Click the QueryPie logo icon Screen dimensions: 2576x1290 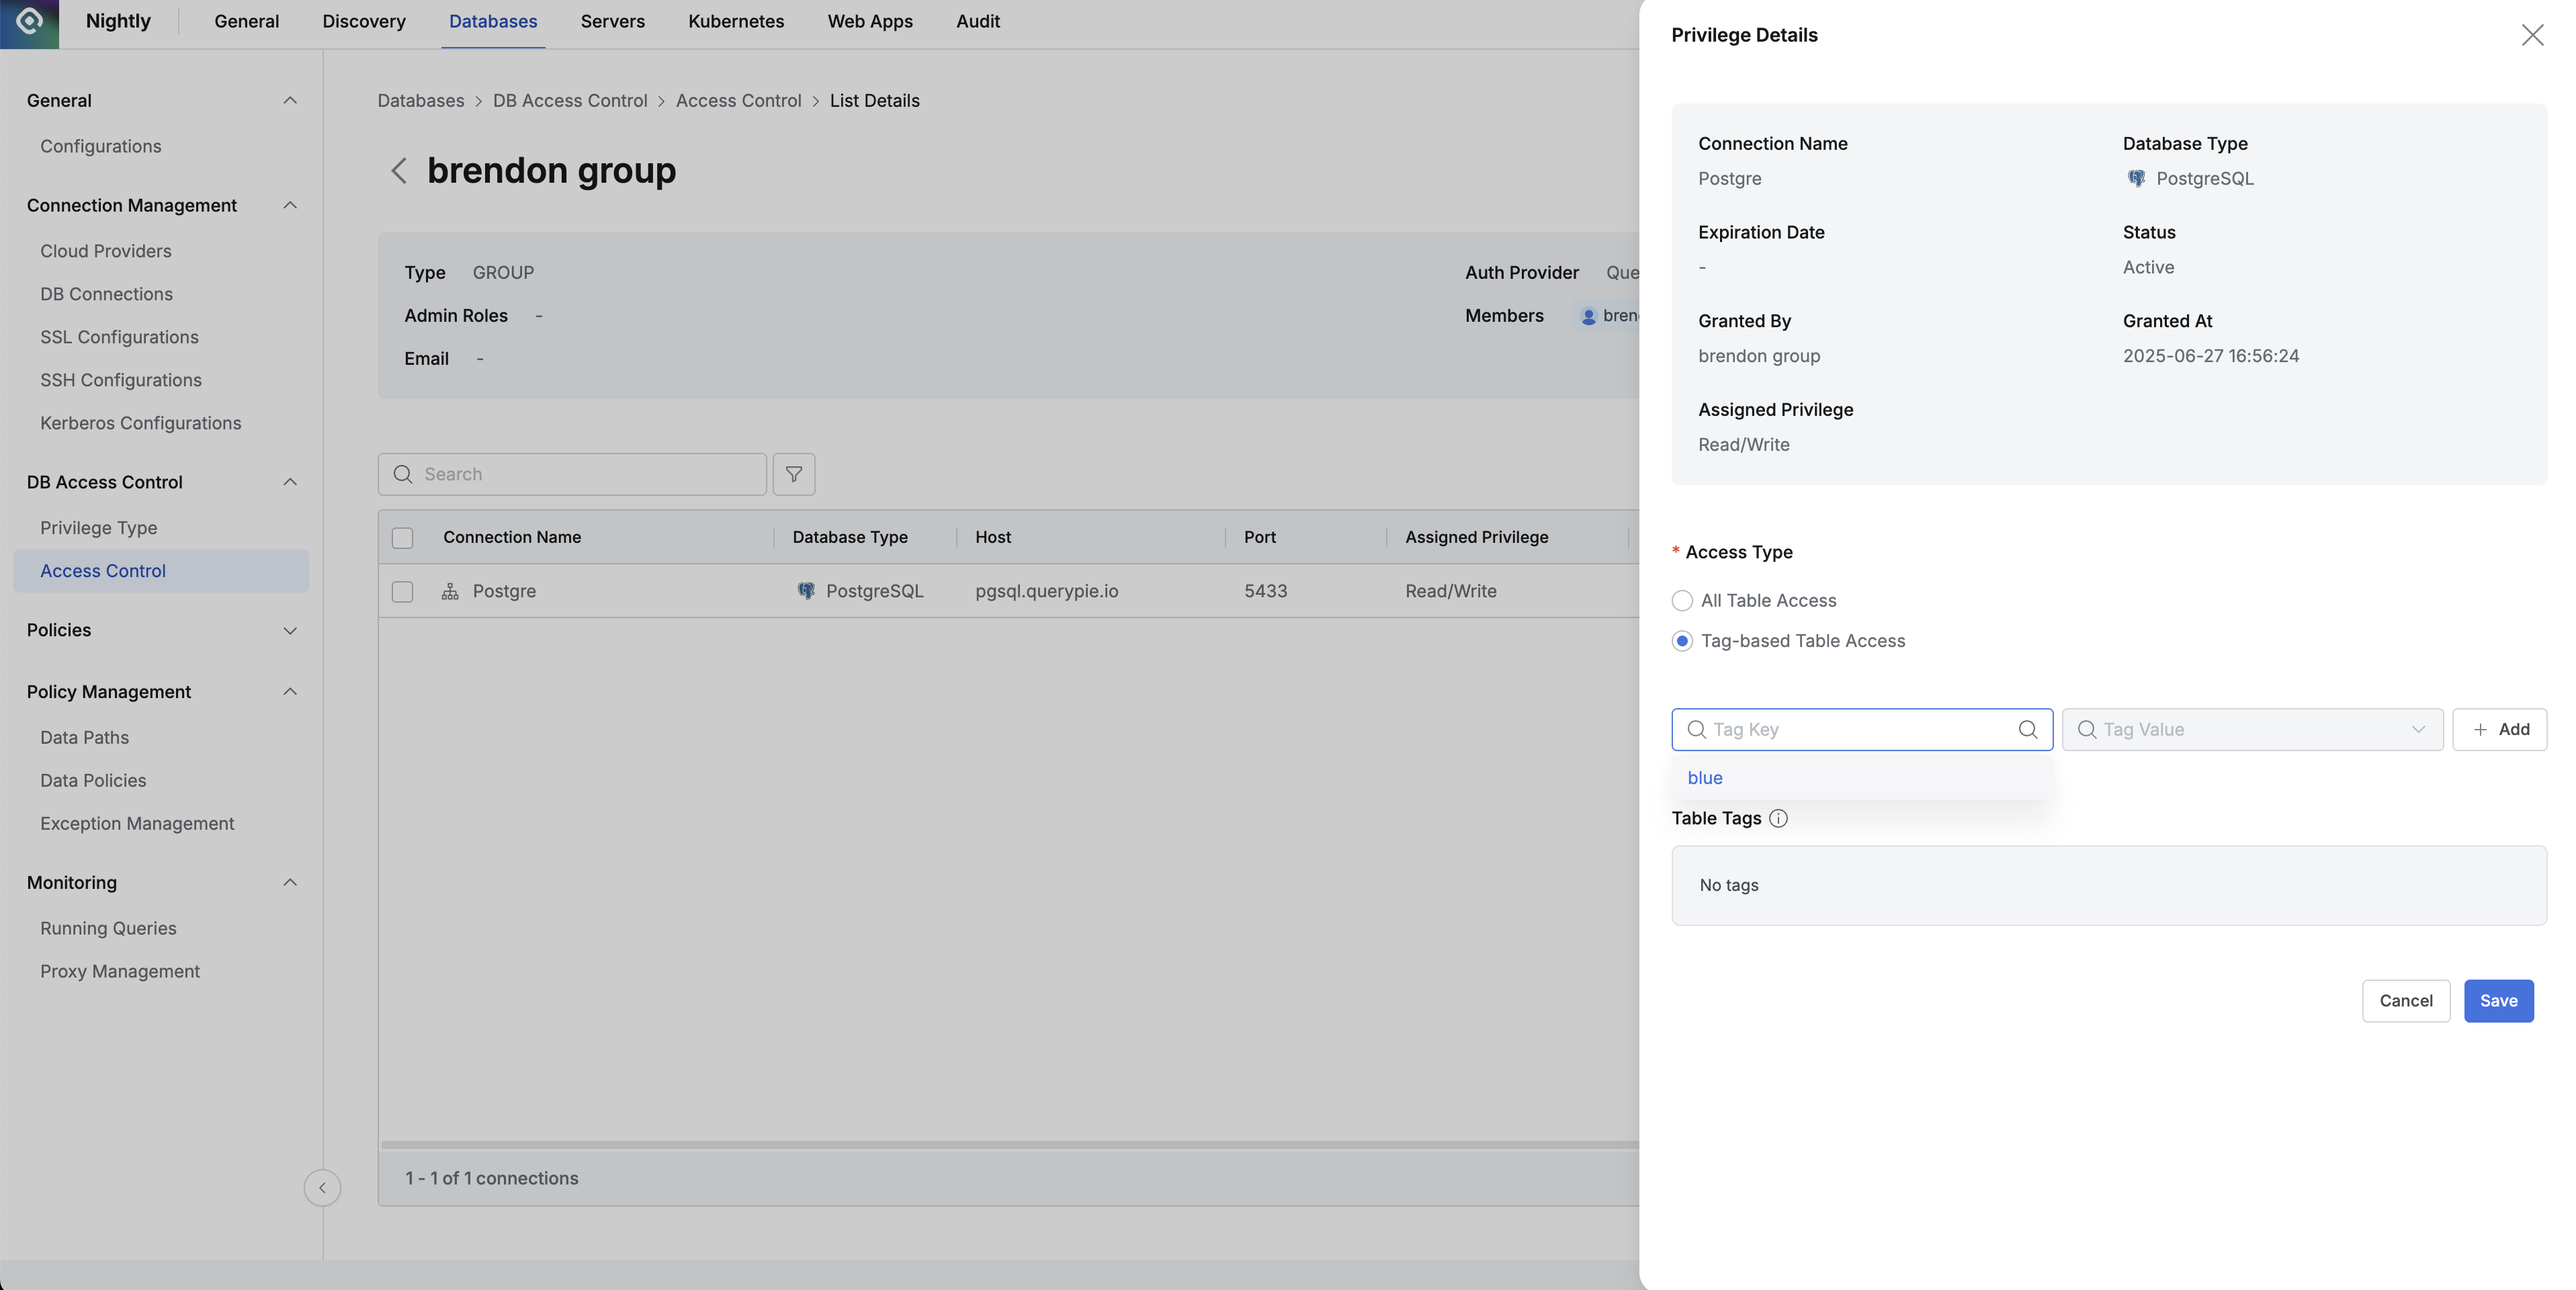click(29, 22)
